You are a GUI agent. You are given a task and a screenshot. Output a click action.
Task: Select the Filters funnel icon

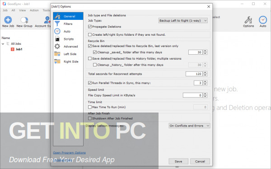57,23
